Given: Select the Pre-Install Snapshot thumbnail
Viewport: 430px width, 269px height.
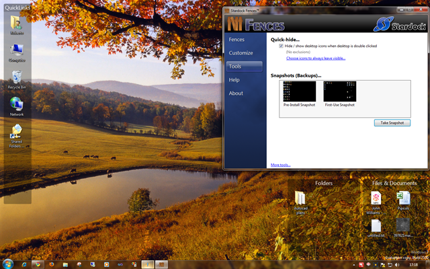Looking at the screenshot, I should click(299, 91).
